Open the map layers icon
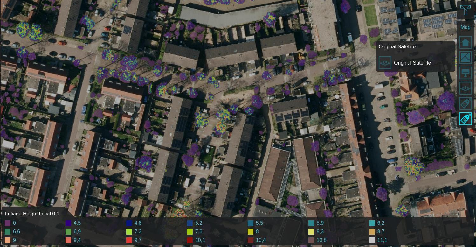This screenshot has width=476, height=247. pyautogui.click(x=466, y=88)
